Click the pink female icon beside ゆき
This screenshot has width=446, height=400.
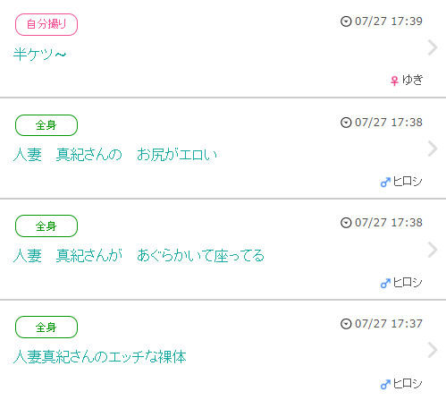(394, 81)
